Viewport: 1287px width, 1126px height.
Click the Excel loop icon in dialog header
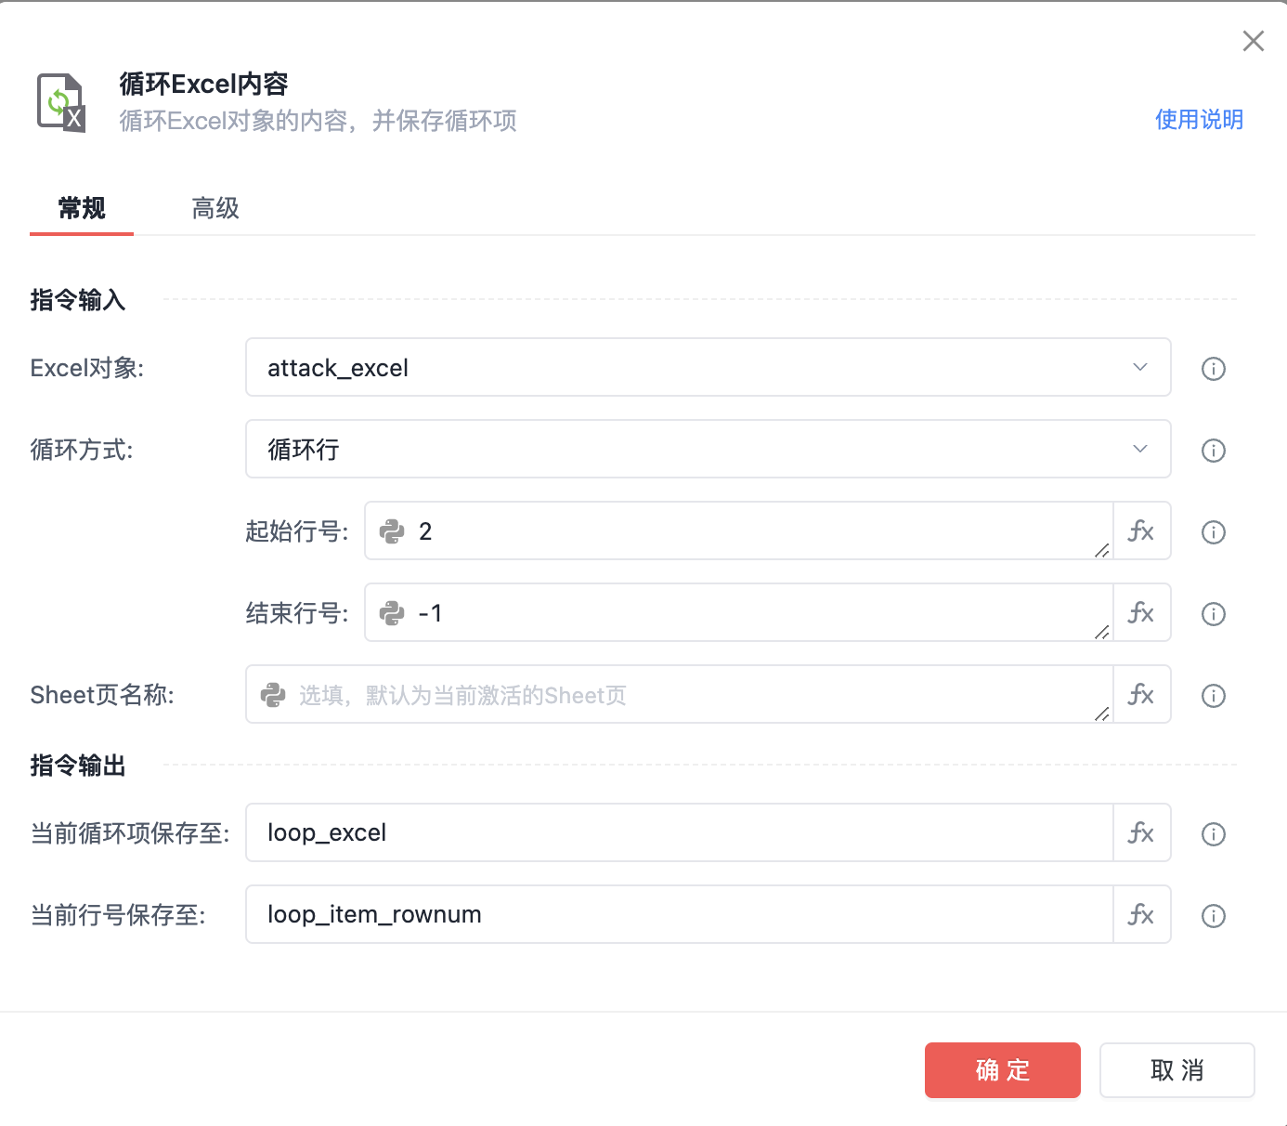pos(61,101)
